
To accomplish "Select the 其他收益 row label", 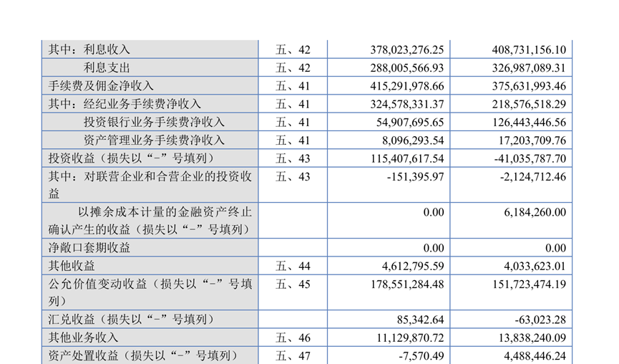I will 72,266.
